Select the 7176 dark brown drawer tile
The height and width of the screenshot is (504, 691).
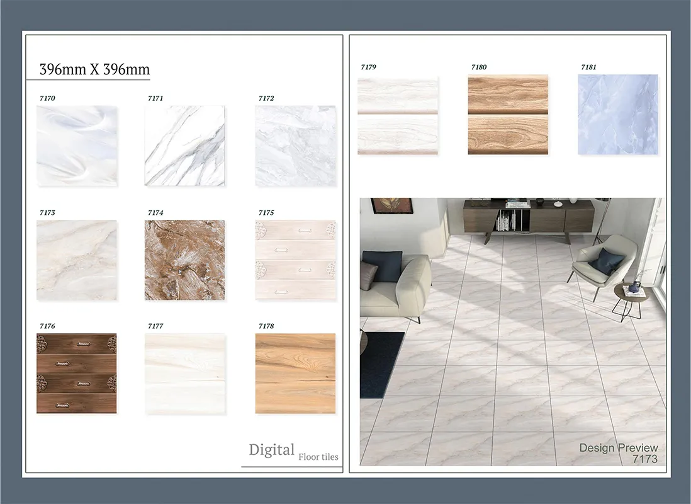77,373
